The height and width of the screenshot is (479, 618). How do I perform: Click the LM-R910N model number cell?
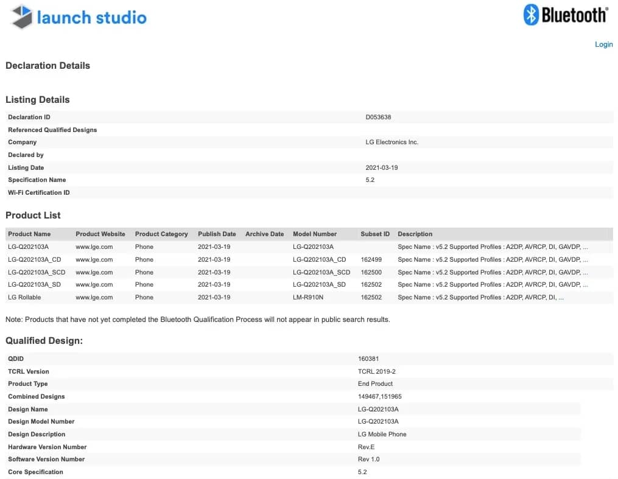pyautogui.click(x=309, y=298)
